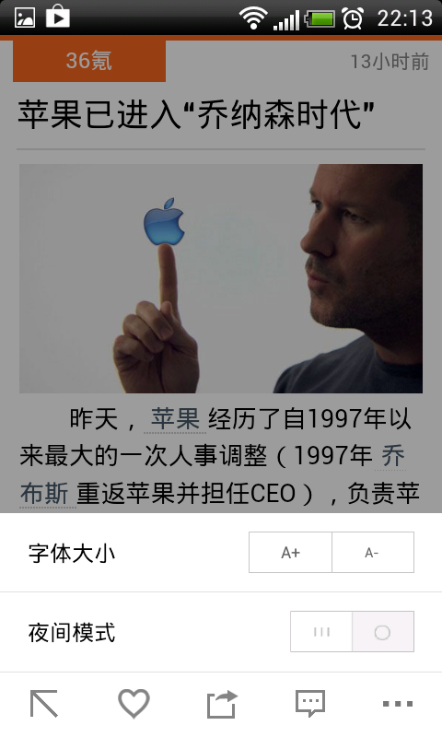Viewport: 442px width, 737px height.
Task: Tap the 夜间模式 label row
Action: 221,632
